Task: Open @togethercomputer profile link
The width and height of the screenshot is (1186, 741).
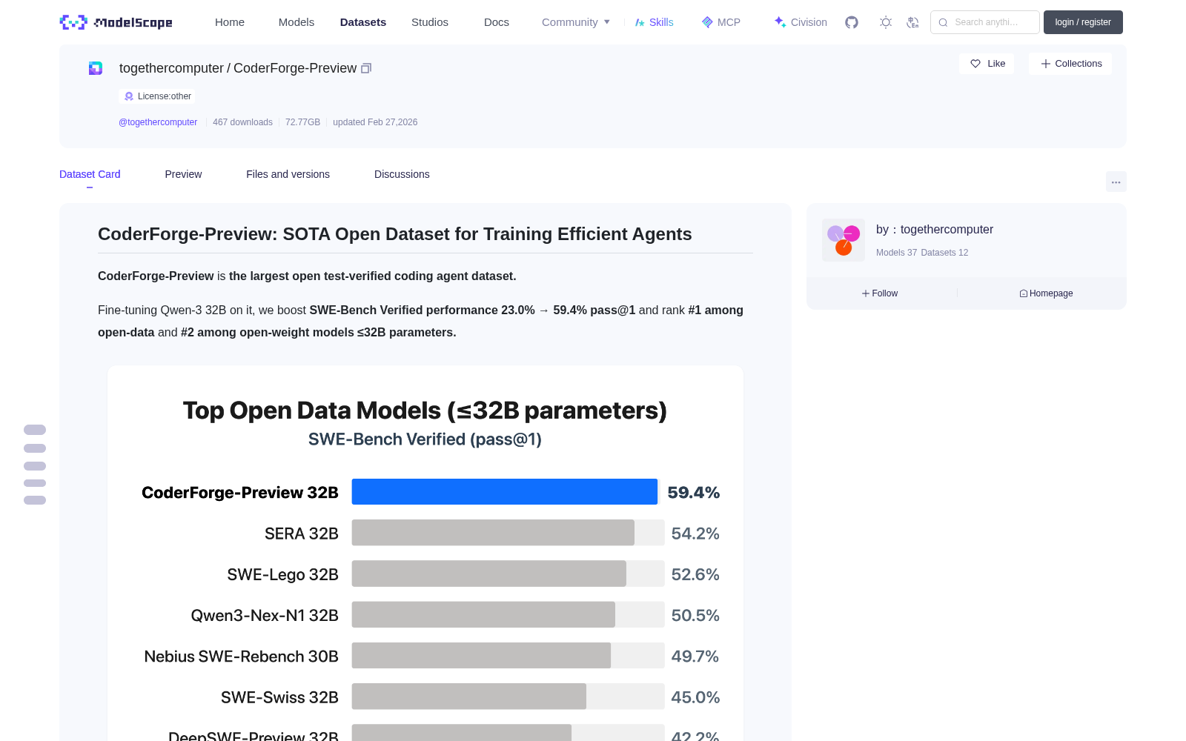Action: [x=158, y=122]
